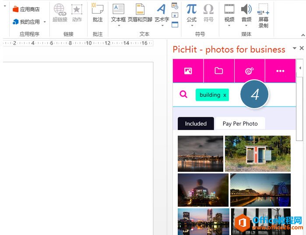Open the PicHit folder tab

(x=219, y=71)
